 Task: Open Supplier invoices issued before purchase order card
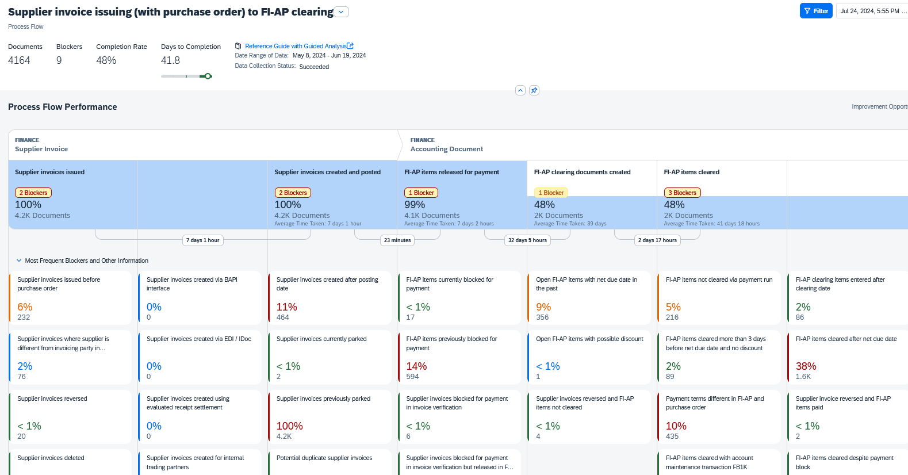coord(70,298)
